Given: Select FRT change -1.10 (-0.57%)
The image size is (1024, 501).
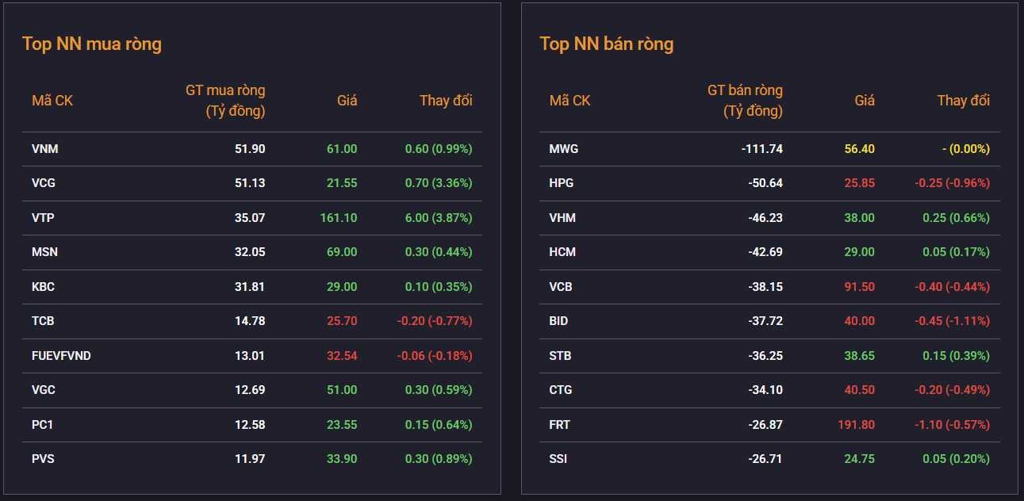Looking at the screenshot, I should coord(953,425).
